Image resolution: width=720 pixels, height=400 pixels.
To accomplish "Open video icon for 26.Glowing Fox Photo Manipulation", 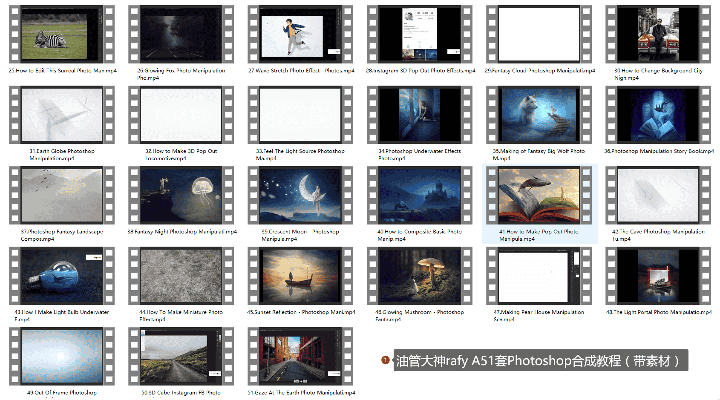I will (181, 34).
